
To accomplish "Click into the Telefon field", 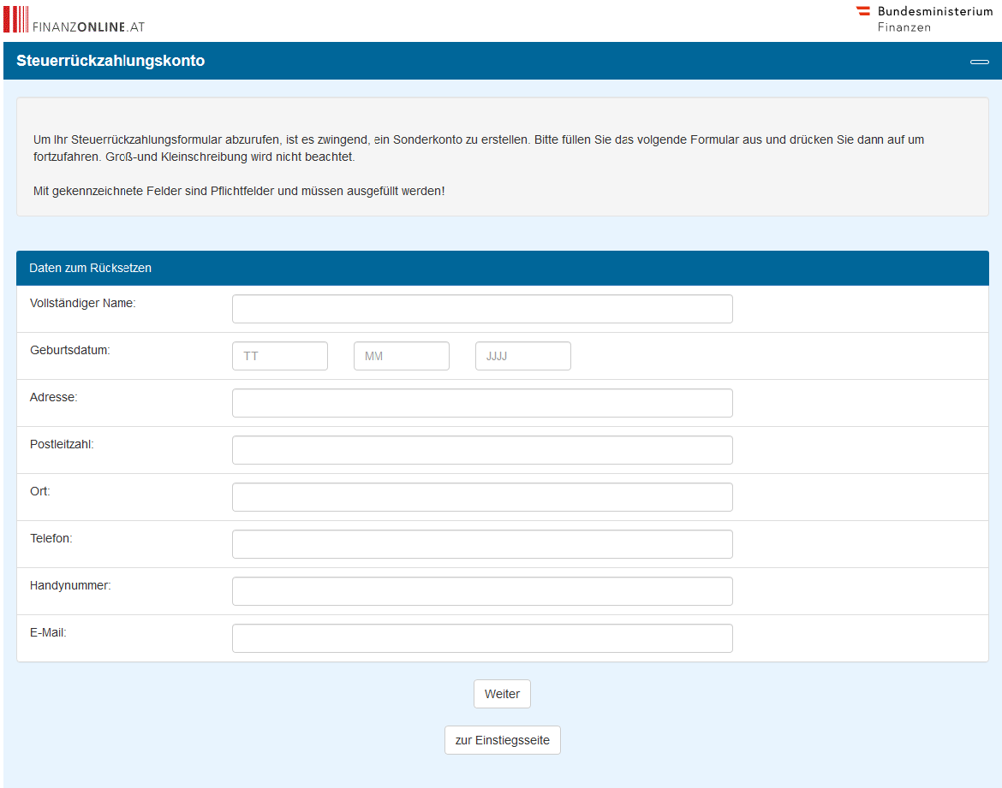I will [482, 544].
